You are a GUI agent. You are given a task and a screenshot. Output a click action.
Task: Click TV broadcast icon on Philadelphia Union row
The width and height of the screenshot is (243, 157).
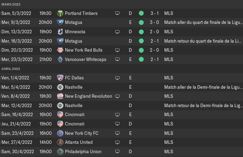pos(117,151)
